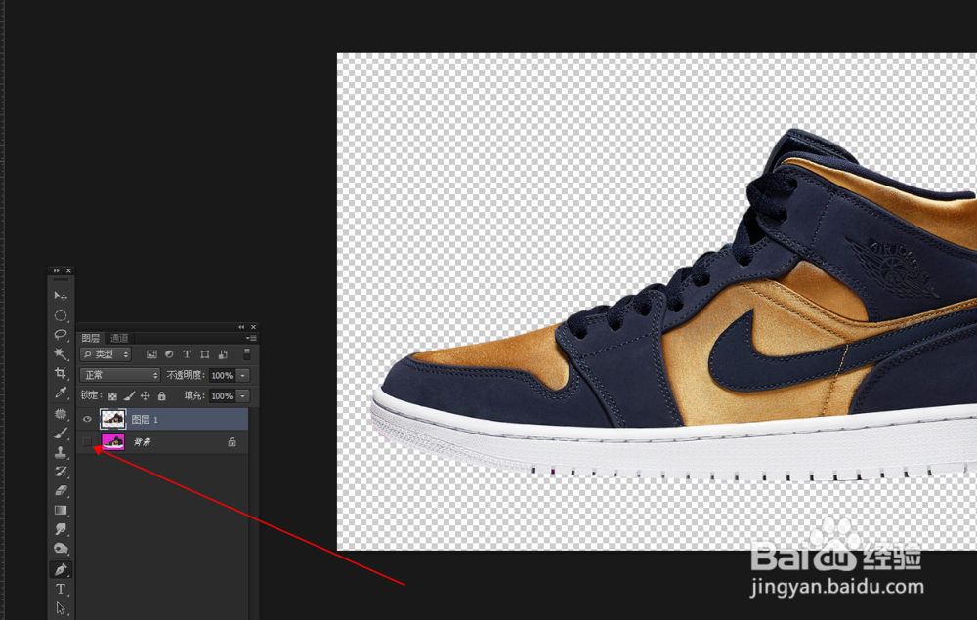977x620 pixels.
Task: Select the Eraser tool
Action: click(61, 490)
